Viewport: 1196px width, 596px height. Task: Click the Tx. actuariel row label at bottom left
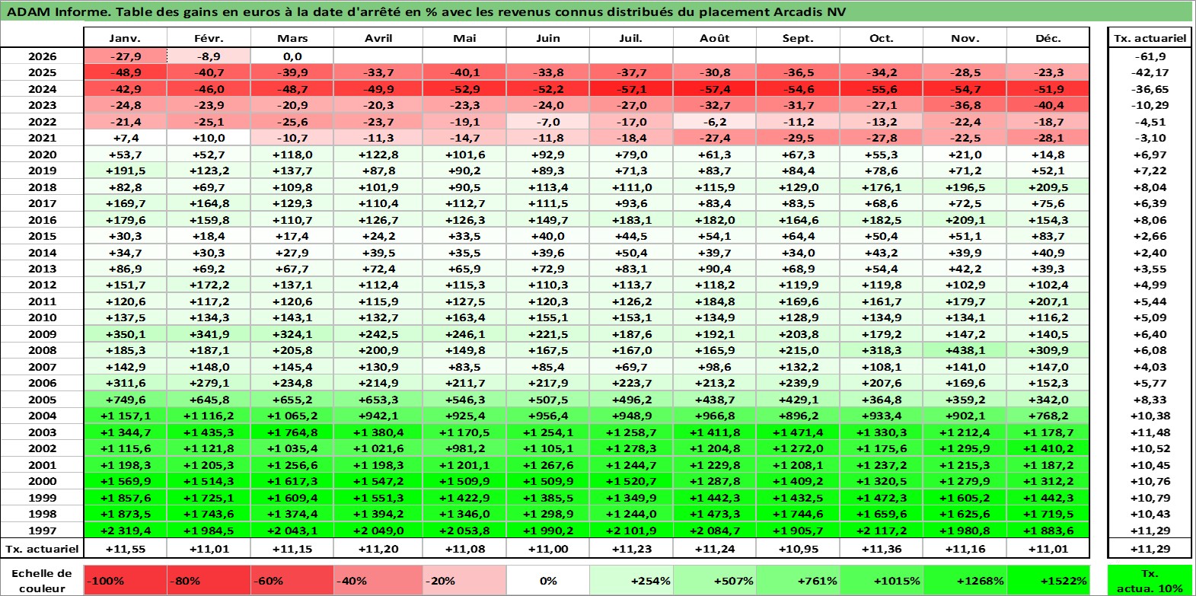(x=42, y=549)
